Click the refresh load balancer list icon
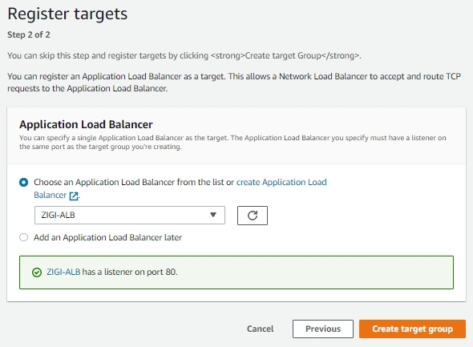The height and width of the screenshot is (347, 473). [253, 216]
